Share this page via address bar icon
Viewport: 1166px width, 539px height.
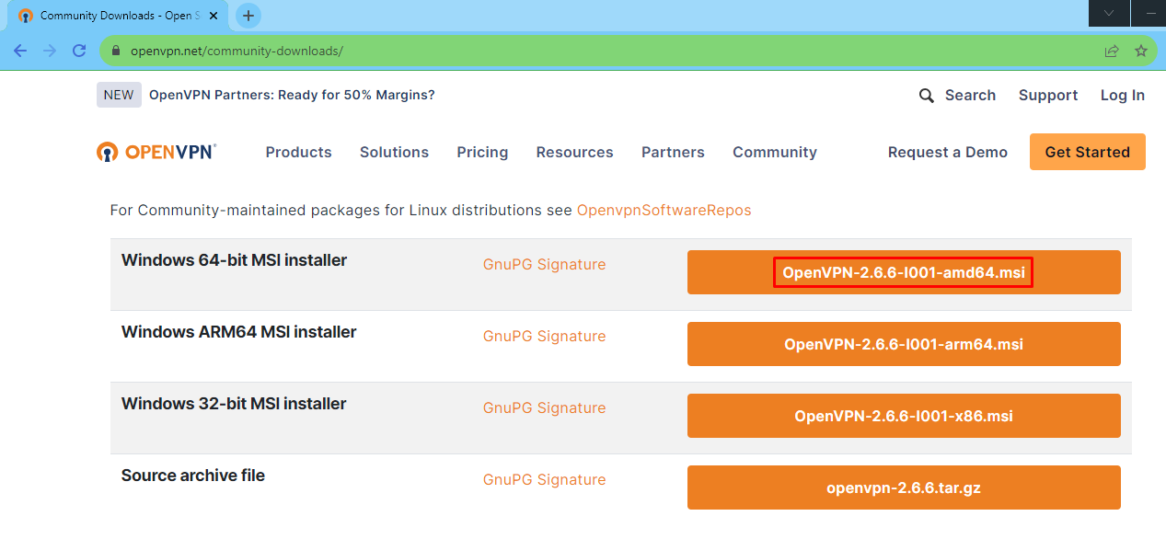coord(1112,51)
